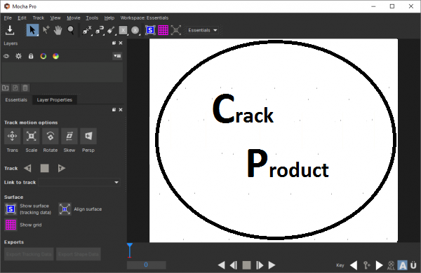Select the Add Point tool
The height and width of the screenshot is (273, 421).
[x=46, y=30]
